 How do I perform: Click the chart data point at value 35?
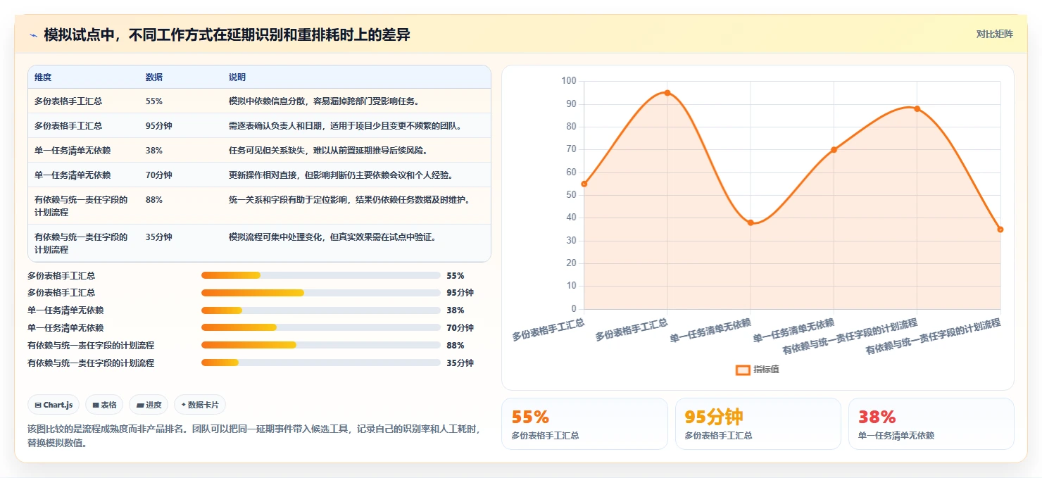pos(1000,229)
